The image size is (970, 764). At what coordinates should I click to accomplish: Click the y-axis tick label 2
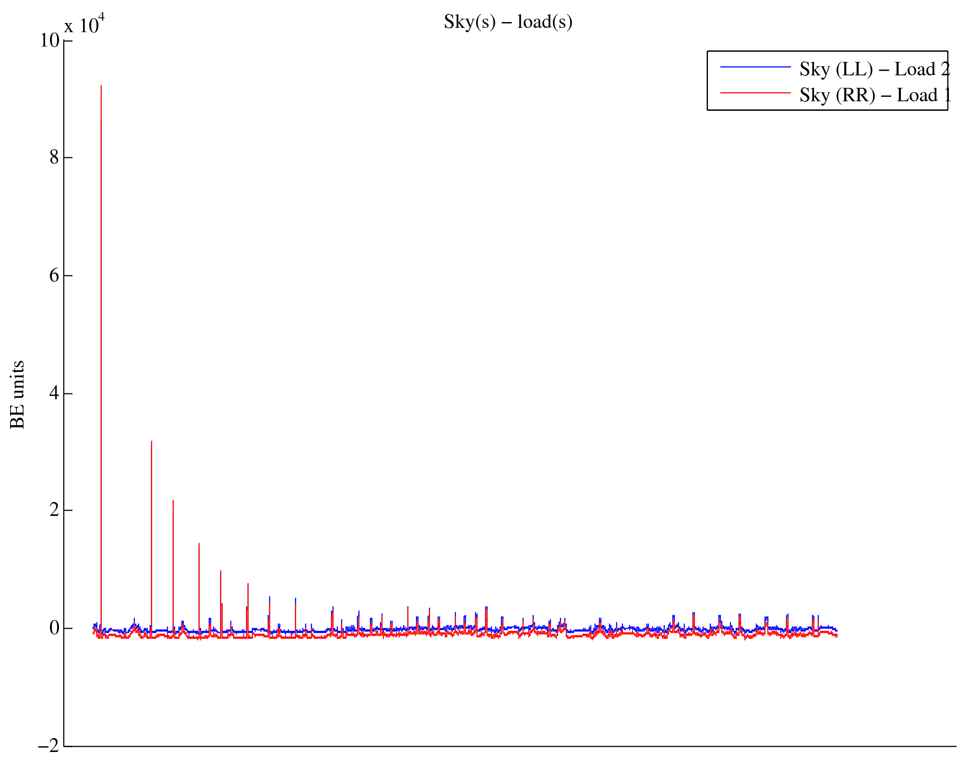[54, 510]
